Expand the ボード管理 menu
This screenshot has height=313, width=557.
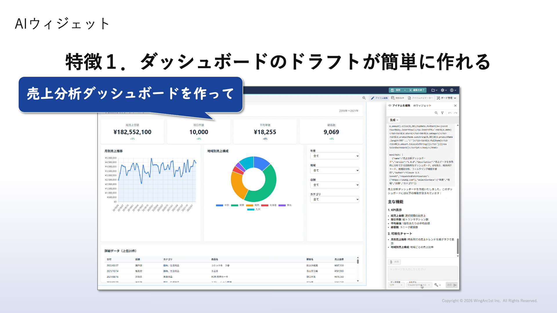pyautogui.click(x=446, y=98)
